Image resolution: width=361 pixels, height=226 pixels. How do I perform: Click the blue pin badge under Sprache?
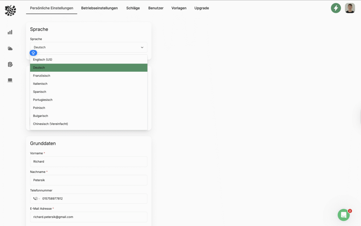(33, 53)
